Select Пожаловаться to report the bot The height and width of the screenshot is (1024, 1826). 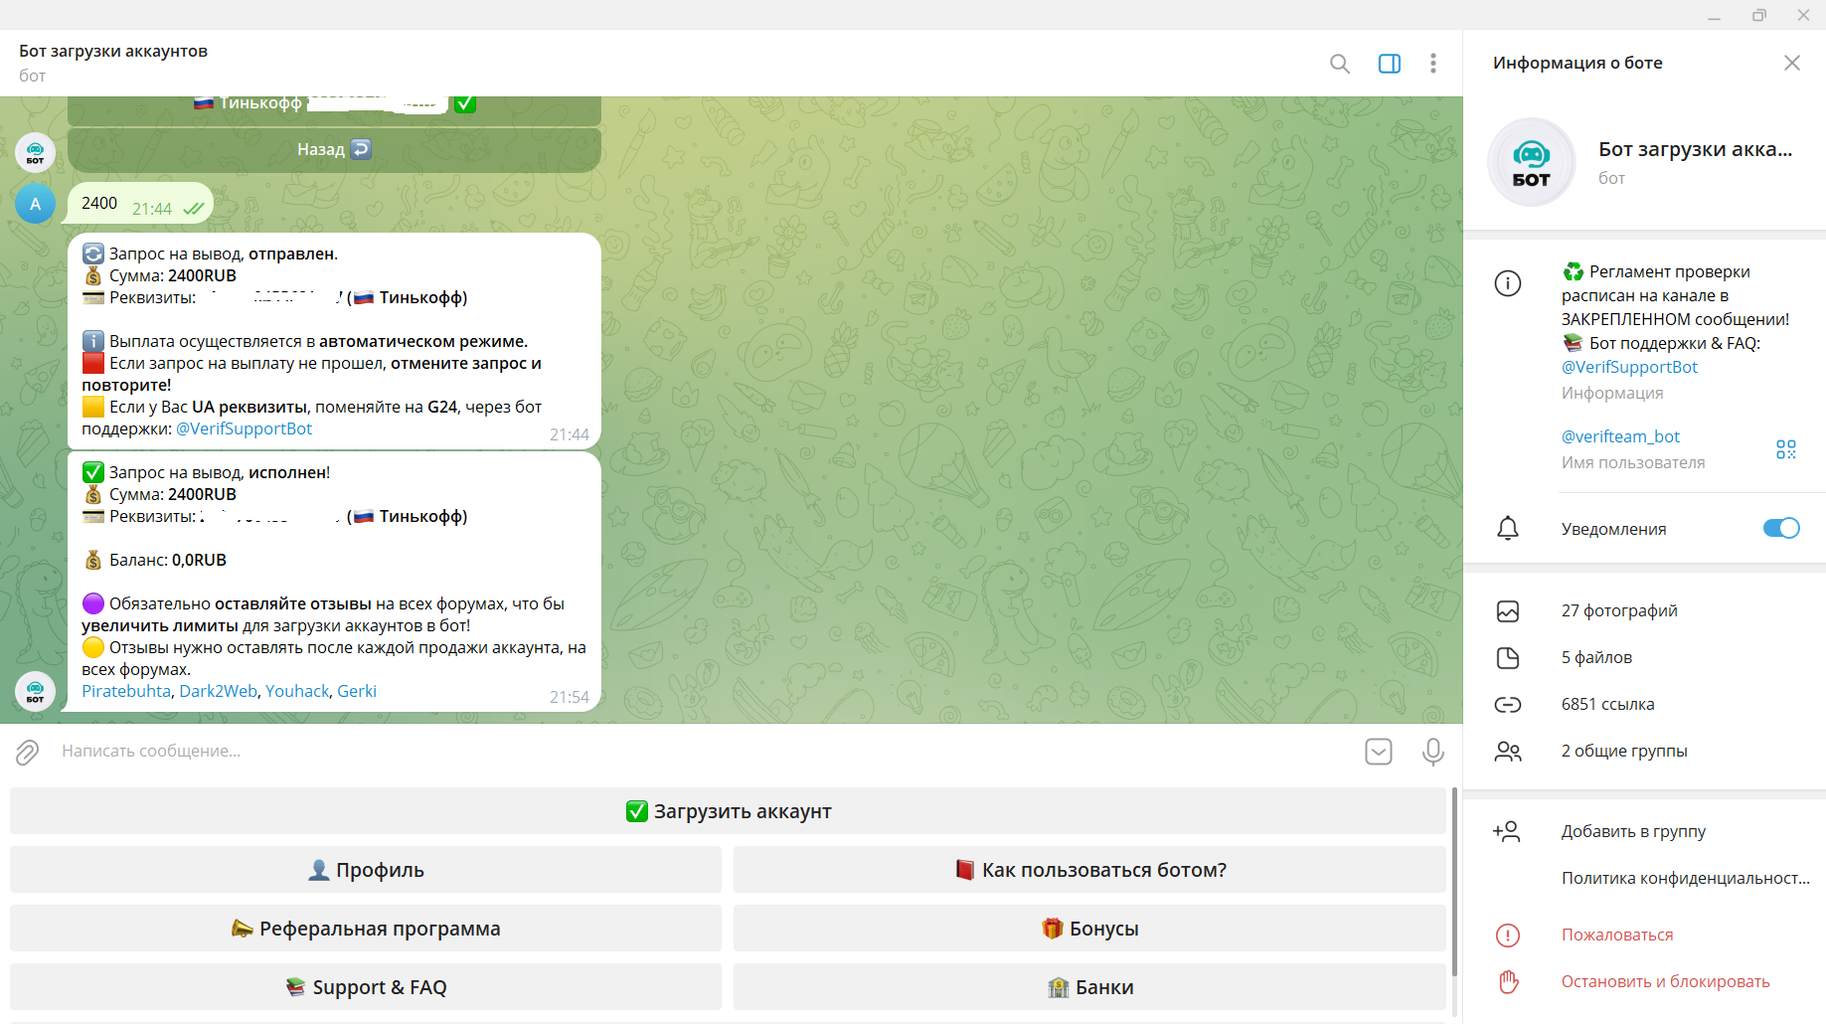click(x=1616, y=935)
